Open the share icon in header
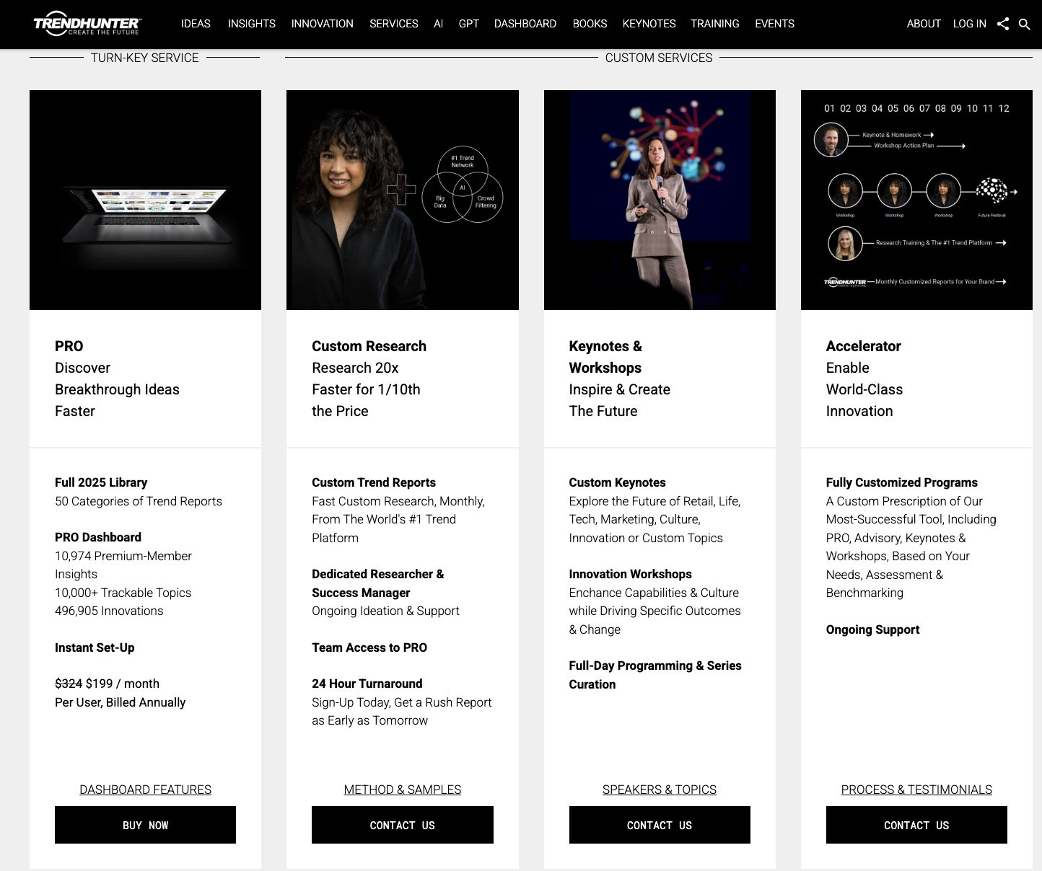The image size is (1042, 871). point(1002,24)
